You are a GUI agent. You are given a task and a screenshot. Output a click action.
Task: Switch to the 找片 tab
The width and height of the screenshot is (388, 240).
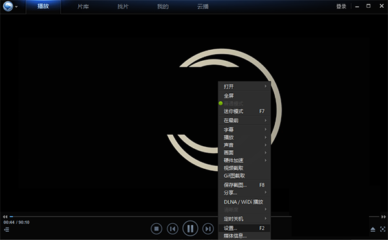(123, 6)
